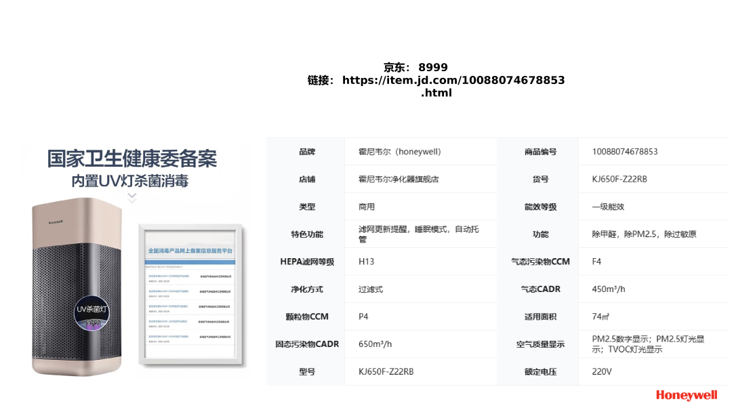Open the item.jd.com product link
732x412 pixels.
[x=453, y=80]
